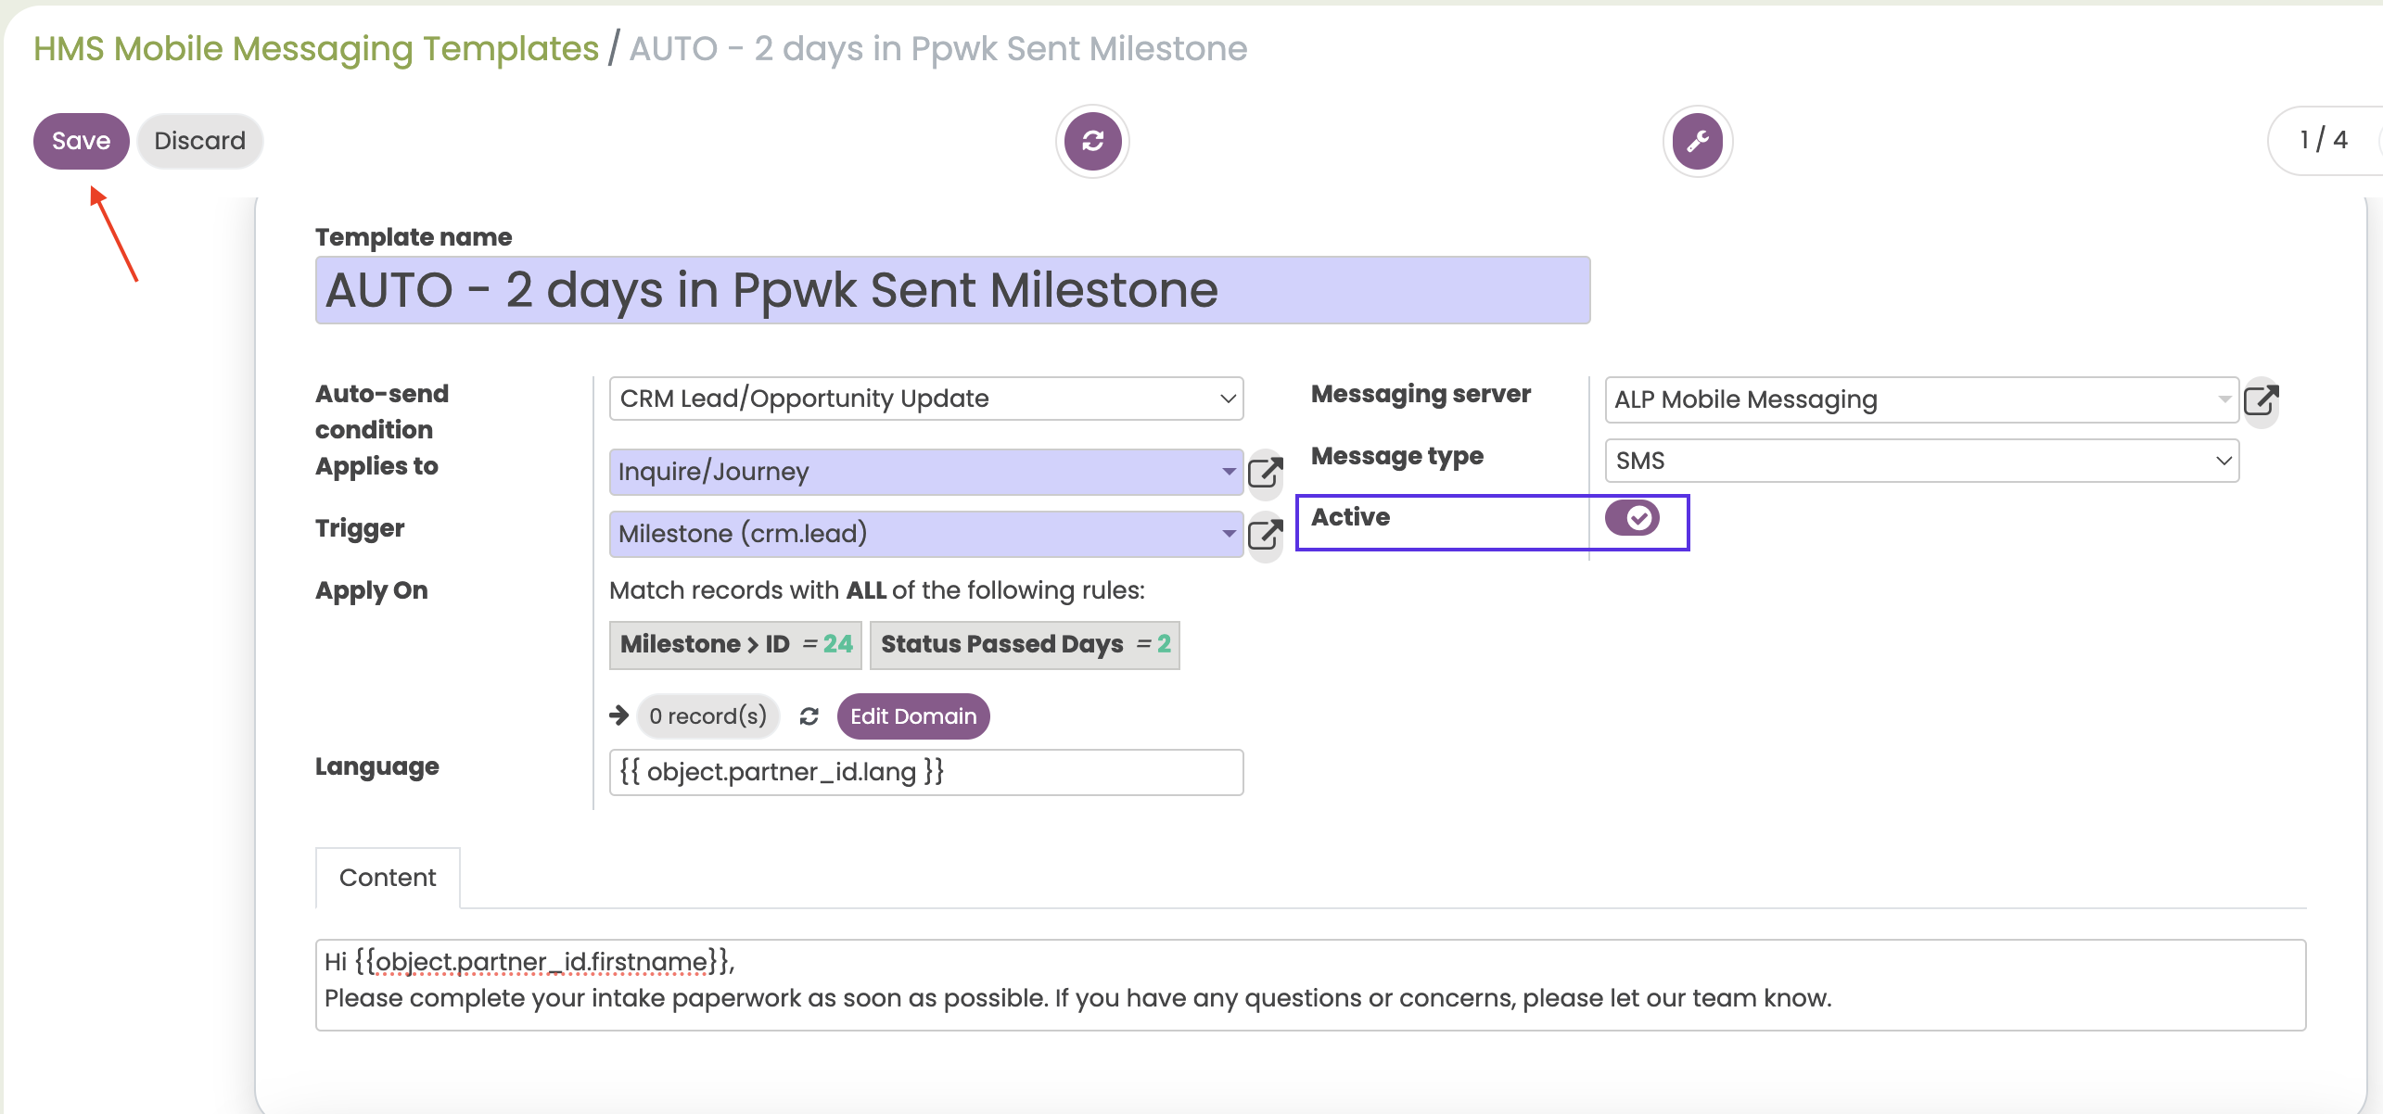The image size is (2383, 1114).
Task: Open Inquire/Journey external link icon
Action: pyautogui.click(x=1265, y=473)
